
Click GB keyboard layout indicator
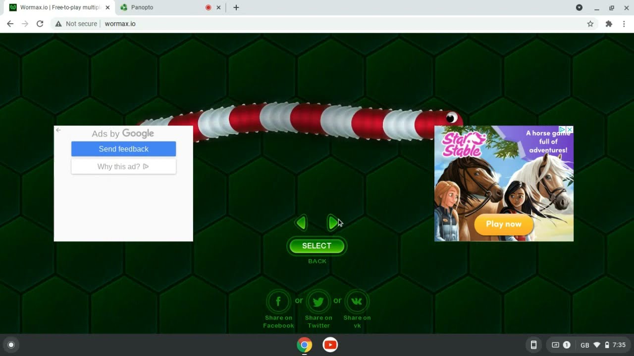click(585, 345)
